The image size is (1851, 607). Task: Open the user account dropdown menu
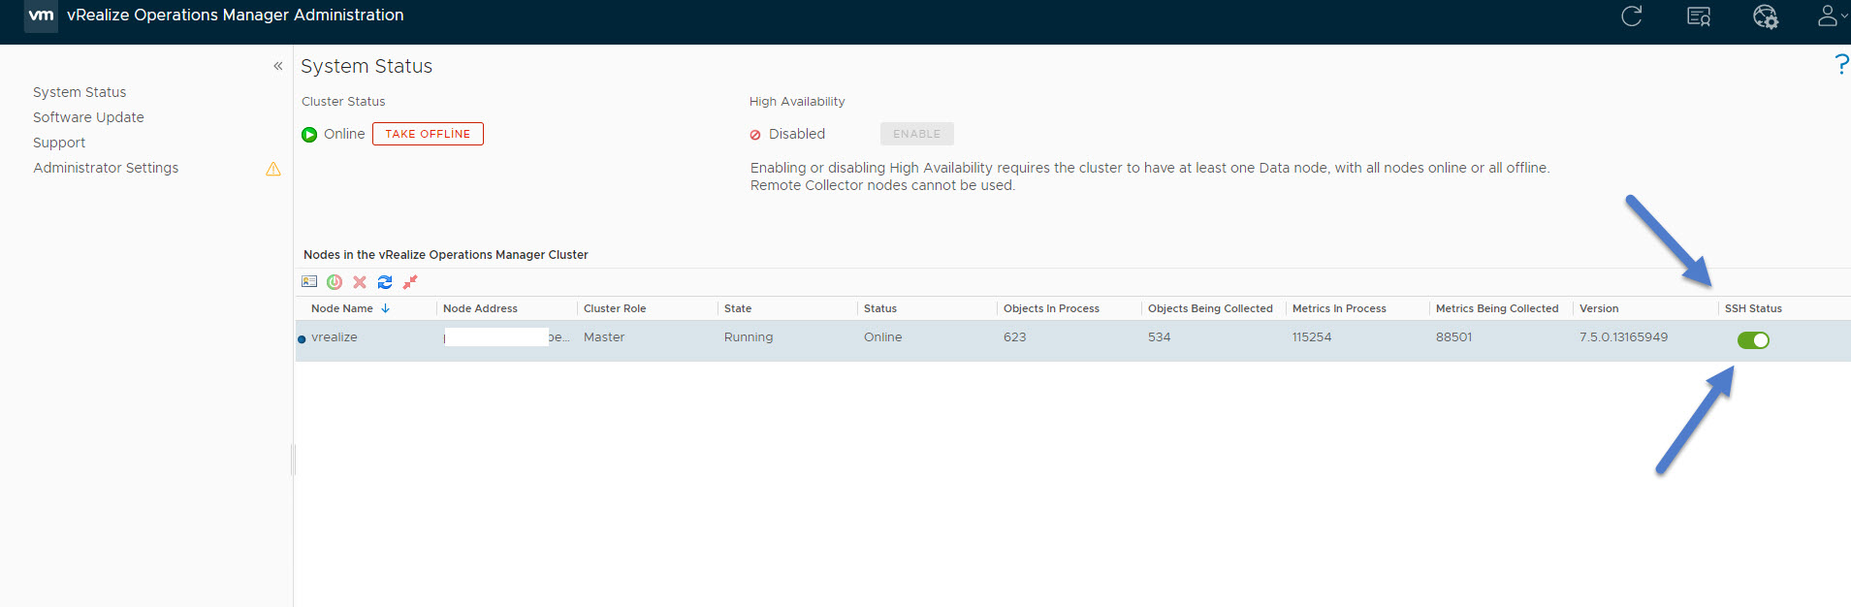[x=1831, y=16]
